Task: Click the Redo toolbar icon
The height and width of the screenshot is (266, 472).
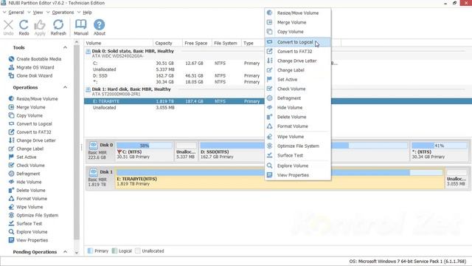Action: click(24, 25)
